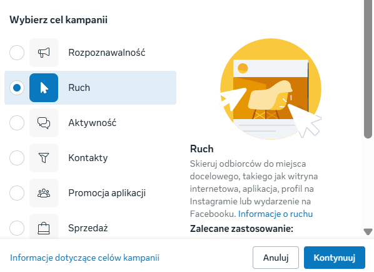Click the chat bubbles icon for Aktywność
This screenshot has width=374, height=272.
click(44, 123)
